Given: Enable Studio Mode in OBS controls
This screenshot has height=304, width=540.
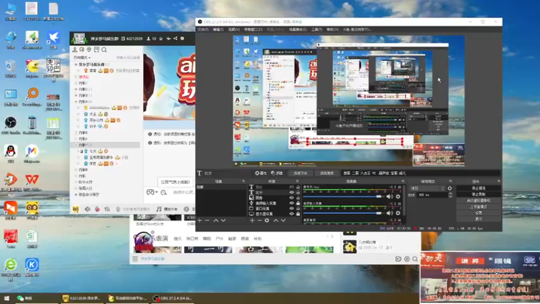Looking at the screenshot, I should pos(479,207).
